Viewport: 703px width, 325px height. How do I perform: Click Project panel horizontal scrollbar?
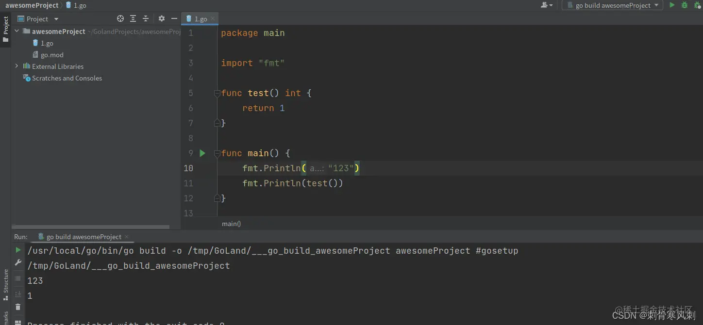(91, 227)
